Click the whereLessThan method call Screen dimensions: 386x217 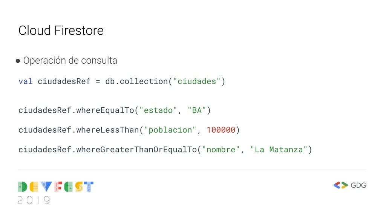tap(107, 130)
